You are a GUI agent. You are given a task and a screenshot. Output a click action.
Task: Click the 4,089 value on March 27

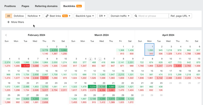[x=102, y=99]
